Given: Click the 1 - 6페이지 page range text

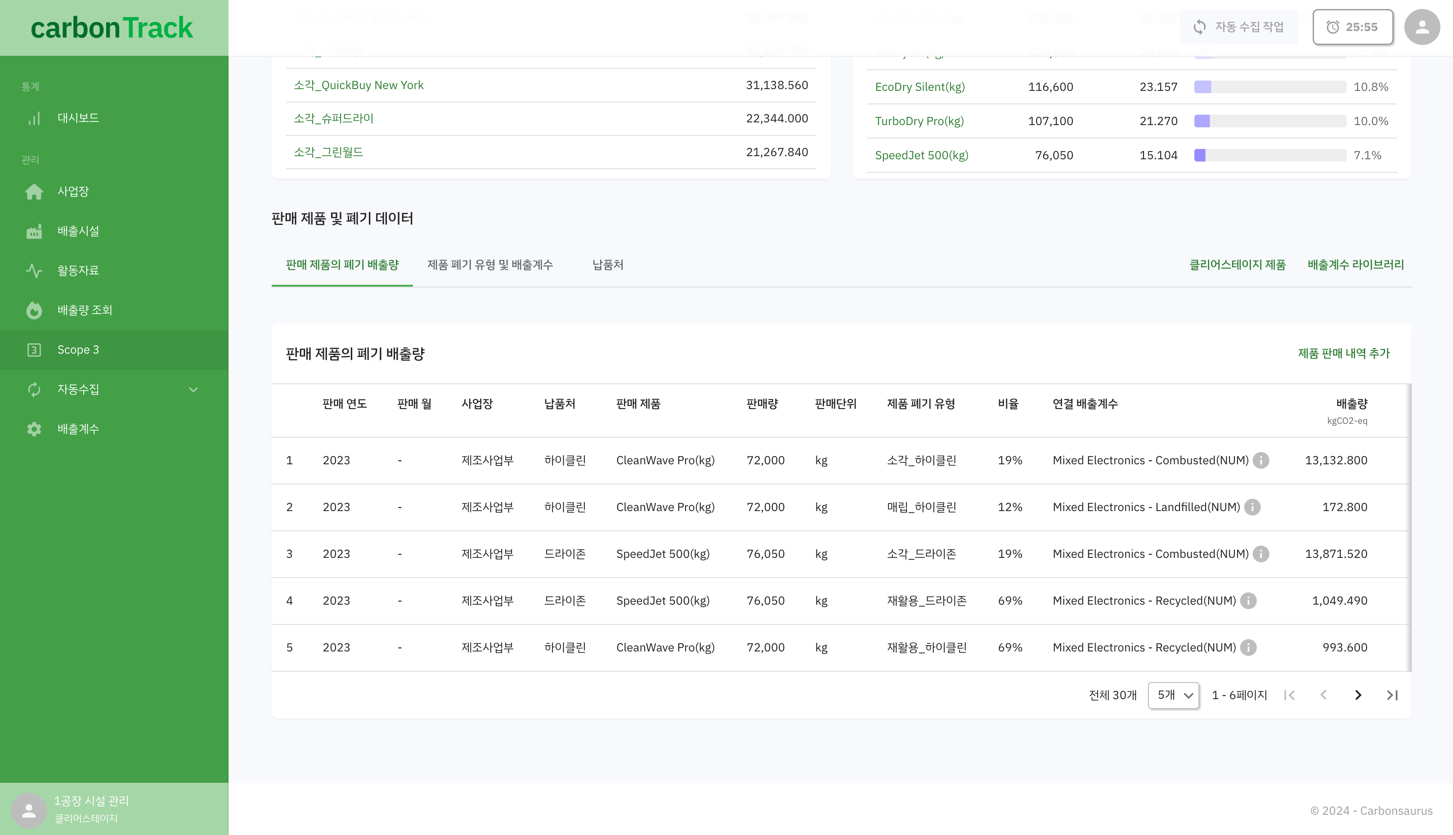Looking at the screenshot, I should 1239,695.
